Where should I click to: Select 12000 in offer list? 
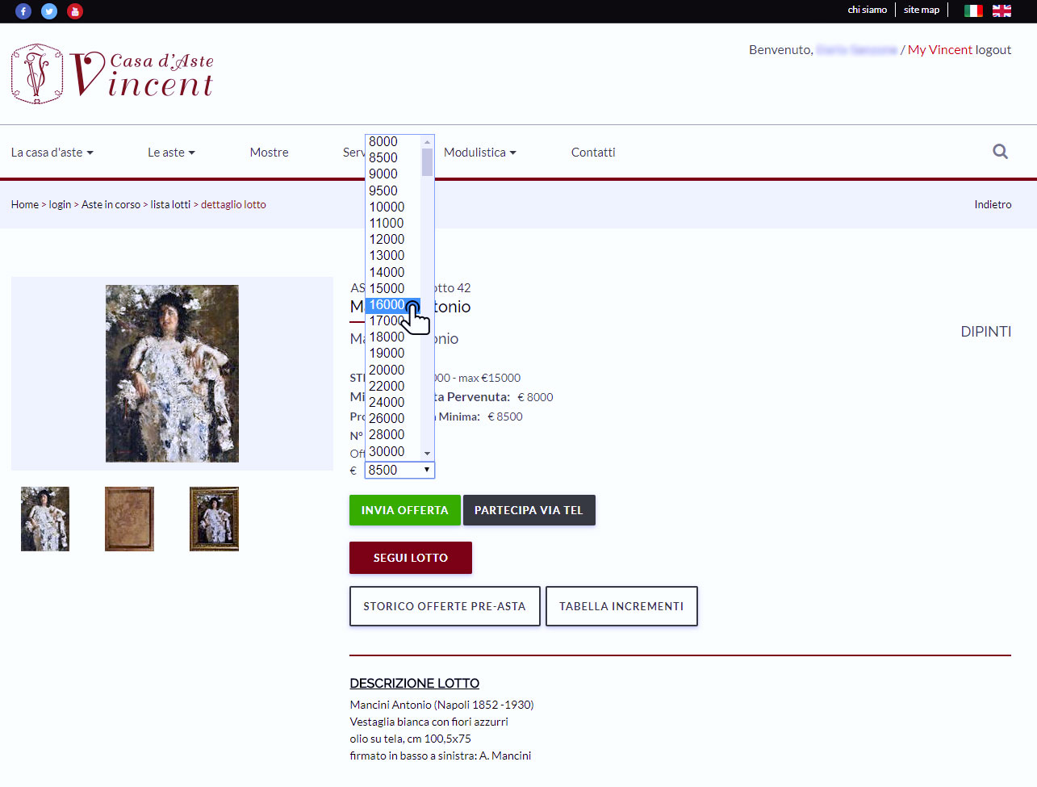click(x=393, y=239)
